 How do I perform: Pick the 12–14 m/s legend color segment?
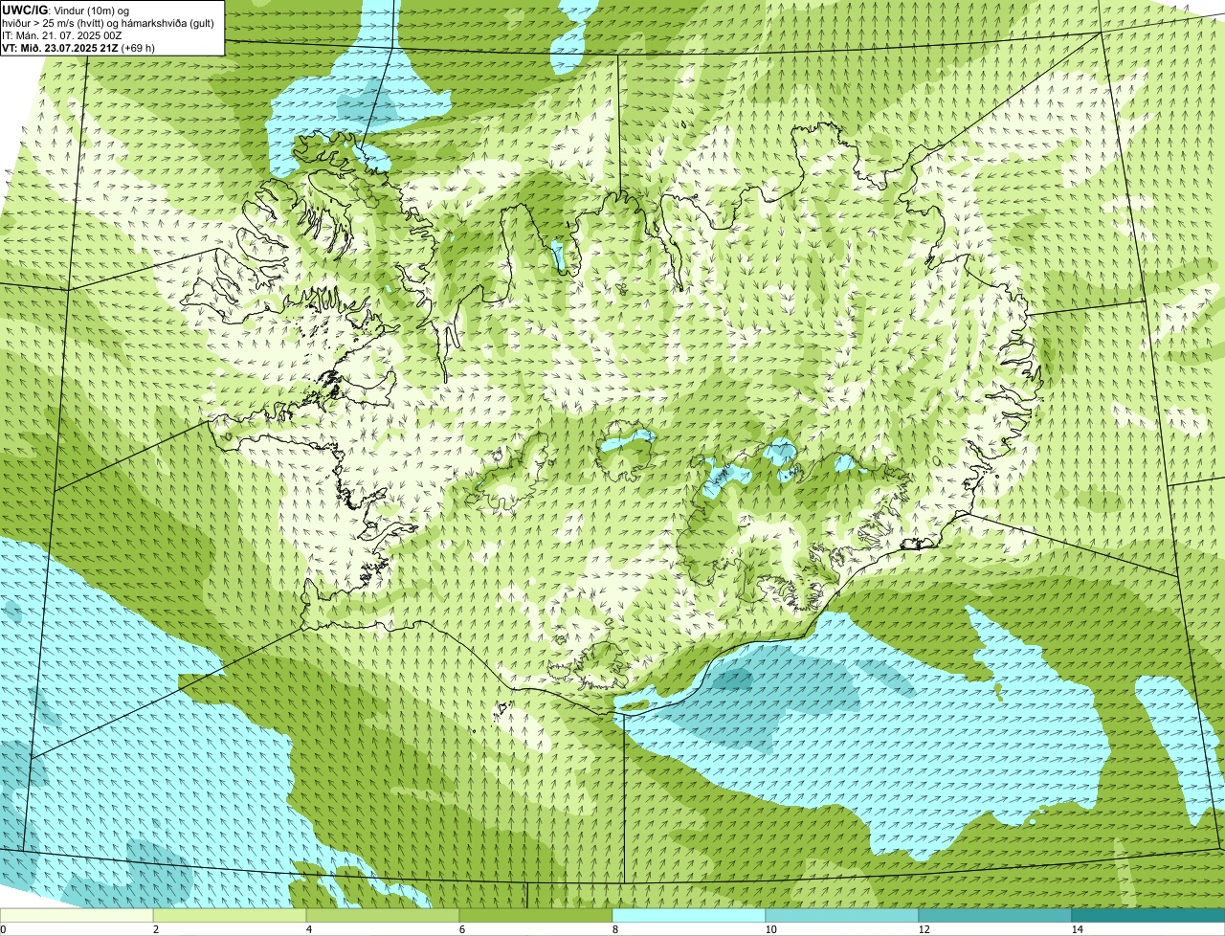tap(995, 915)
